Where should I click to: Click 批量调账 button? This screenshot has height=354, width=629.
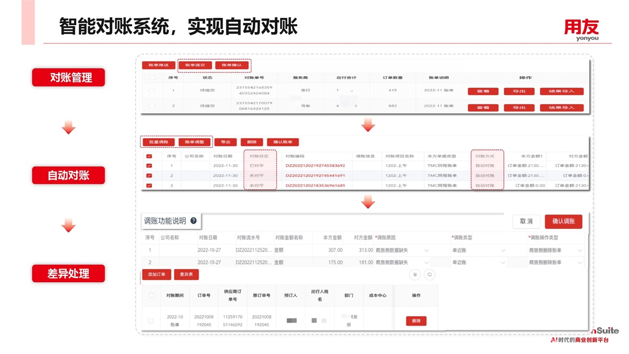(x=158, y=142)
